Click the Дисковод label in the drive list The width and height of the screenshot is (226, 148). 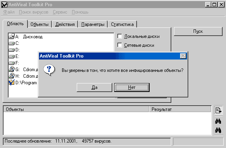[x=33, y=37]
